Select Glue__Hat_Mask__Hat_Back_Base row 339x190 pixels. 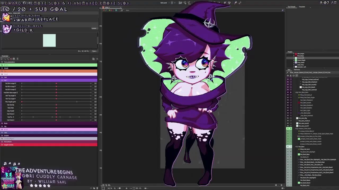pos(310,175)
